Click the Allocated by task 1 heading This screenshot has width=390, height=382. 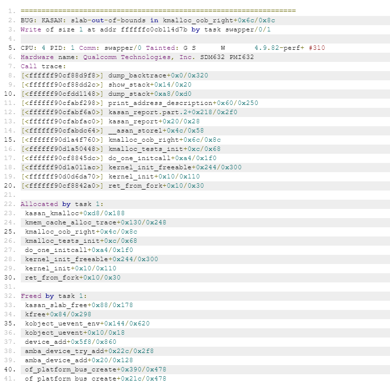point(62,204)
